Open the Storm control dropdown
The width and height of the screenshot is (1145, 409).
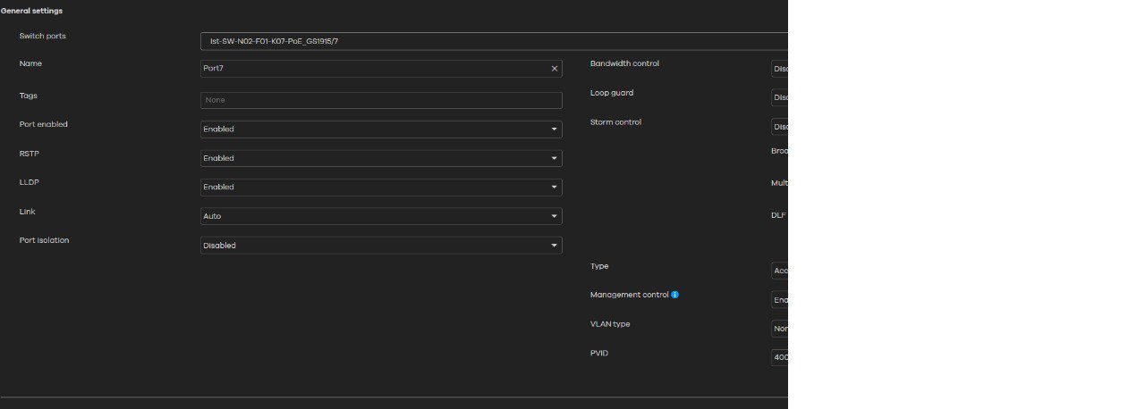[x=779, y=127]
